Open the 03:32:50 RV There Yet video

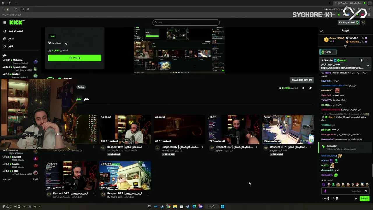[125, 176]
